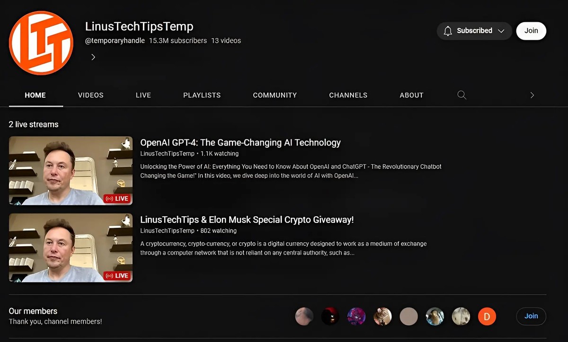
Task: Click the LTT channel logo avatar
Action: pyautogui.click(x=41, y=43)
